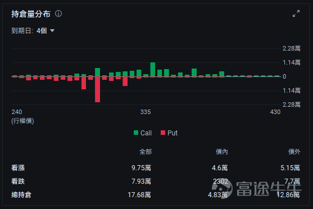Click the 240 strike price axis label
This screenshot has height=209, width=313.
point(17,112)
